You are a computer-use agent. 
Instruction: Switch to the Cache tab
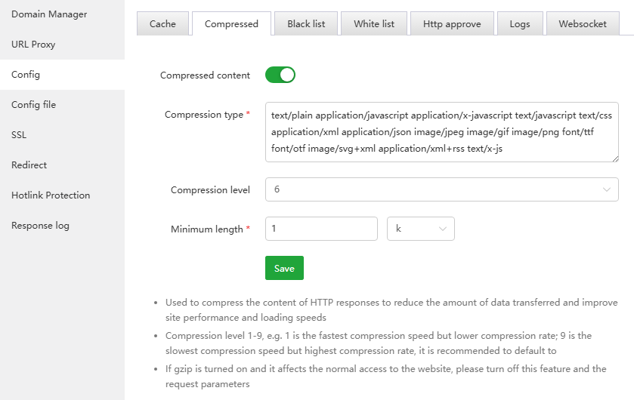click(162, 24)
